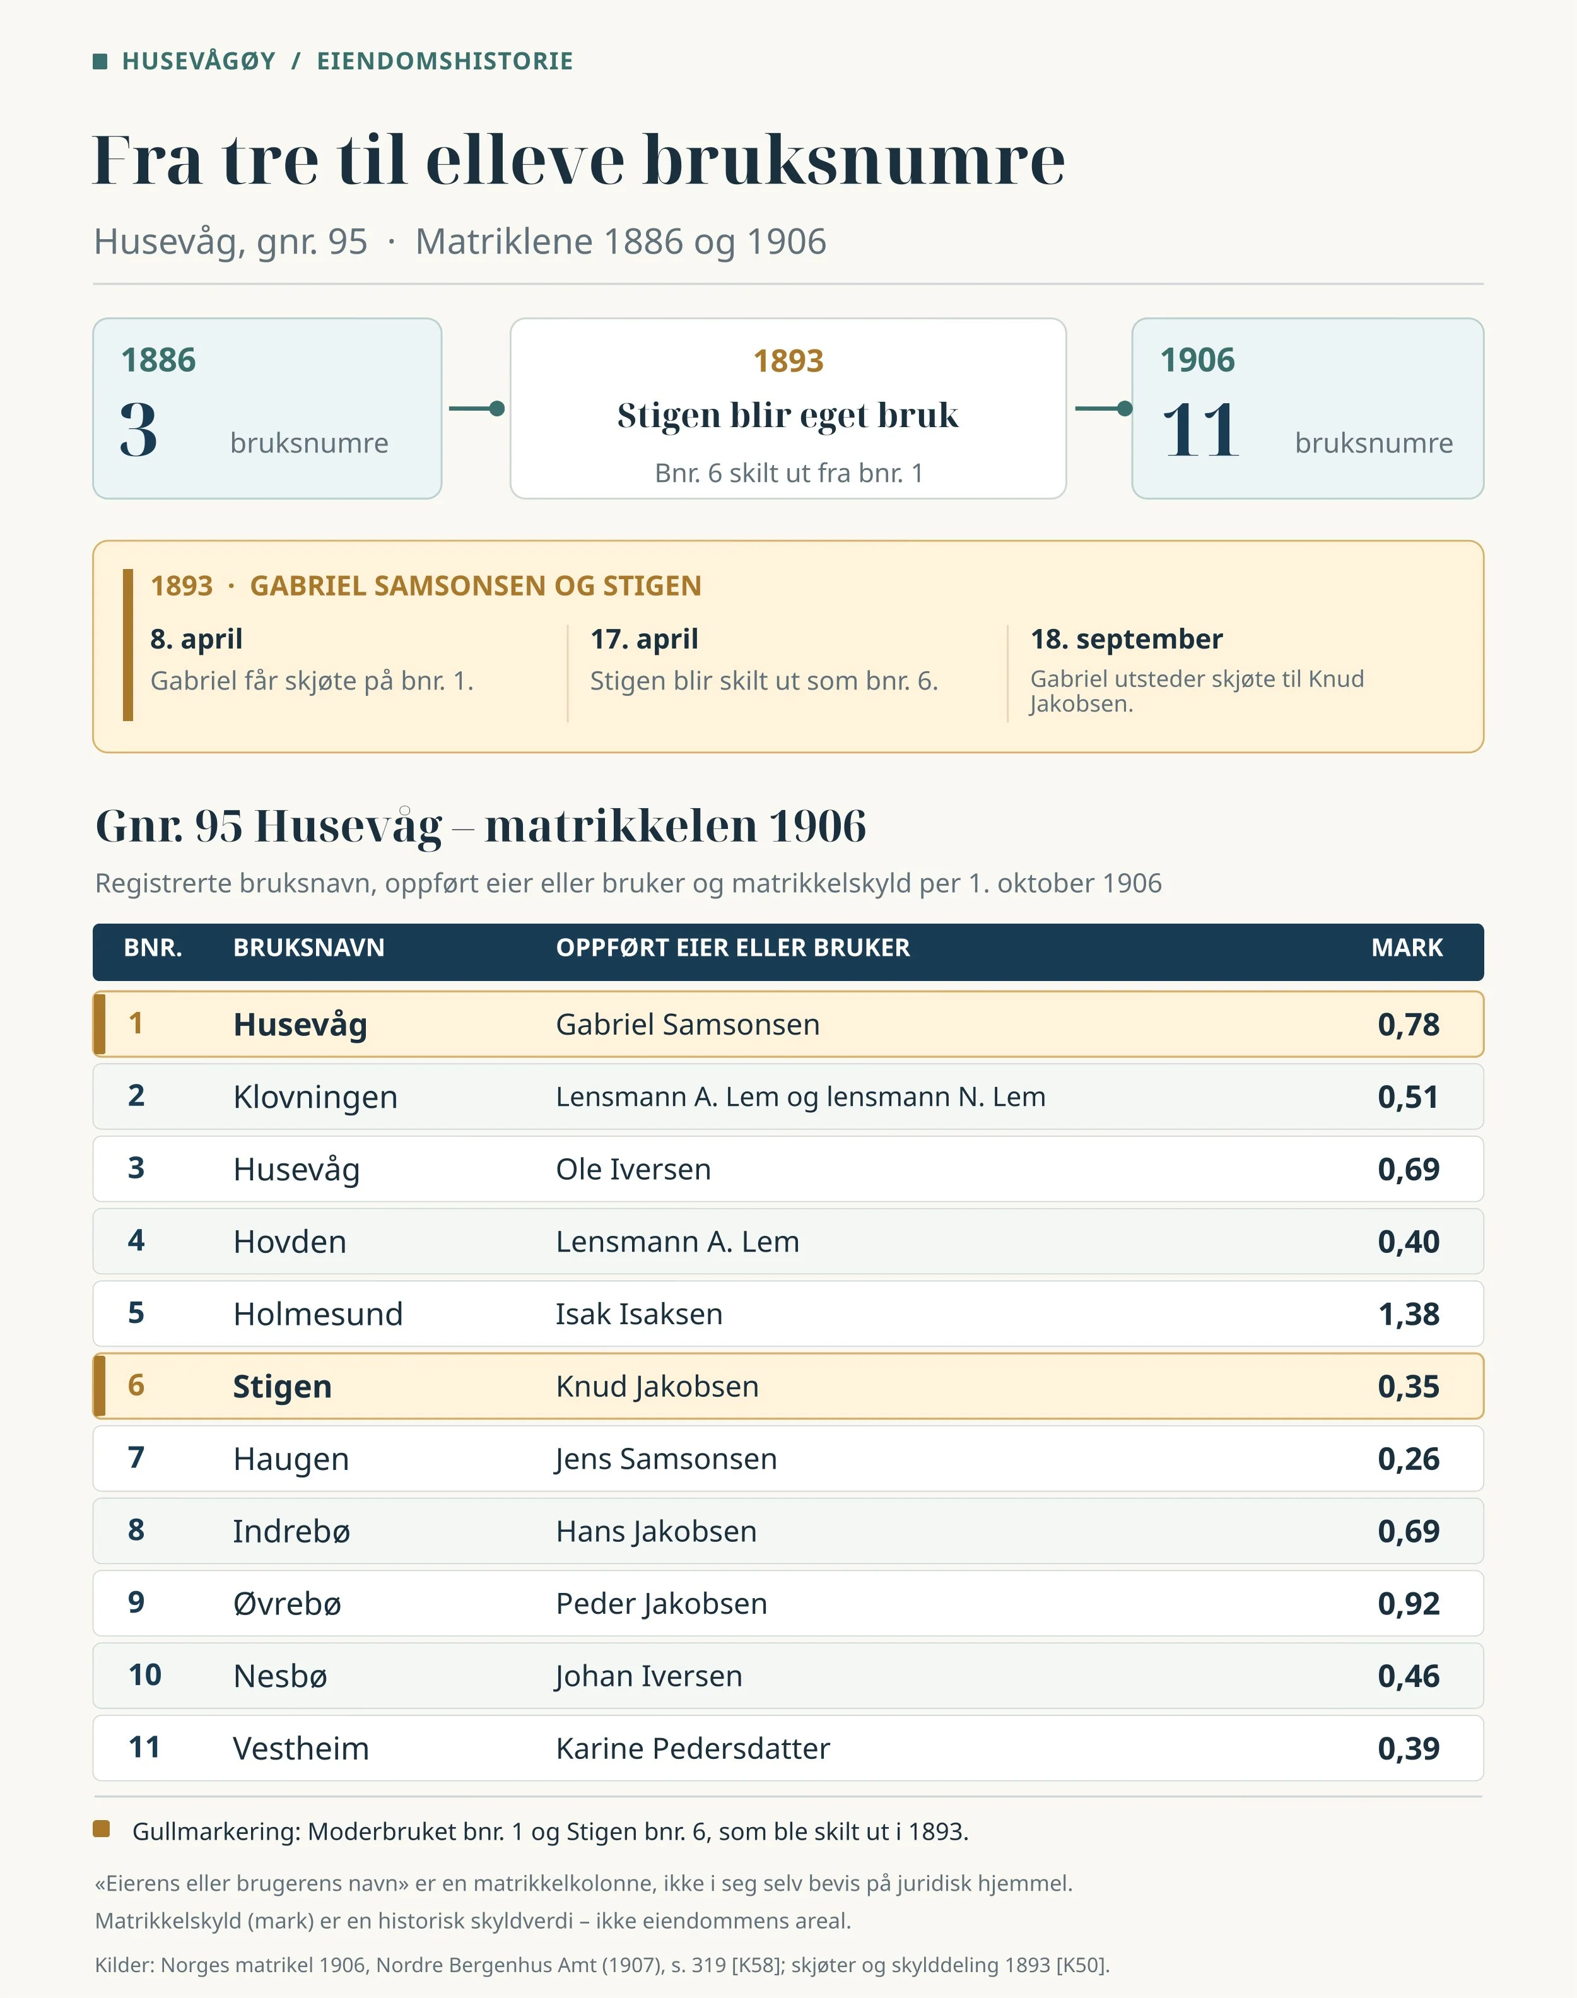
Task: Click the 17. april date heading
Action: coord(645,639)
